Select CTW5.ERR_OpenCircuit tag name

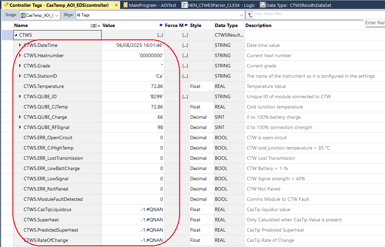(x=48, y=138)
